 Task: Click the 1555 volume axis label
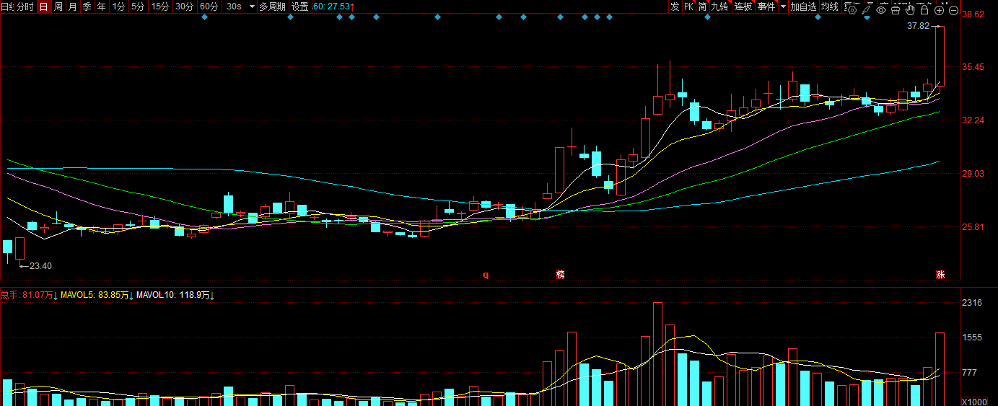pos(973,337)
